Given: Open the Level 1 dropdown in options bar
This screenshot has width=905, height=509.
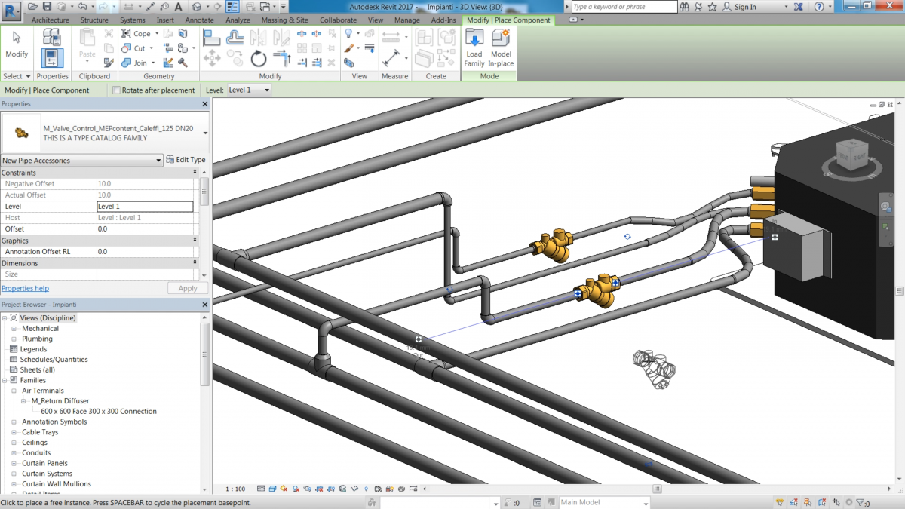Looking at the screenshot, I should click(249, 90).
